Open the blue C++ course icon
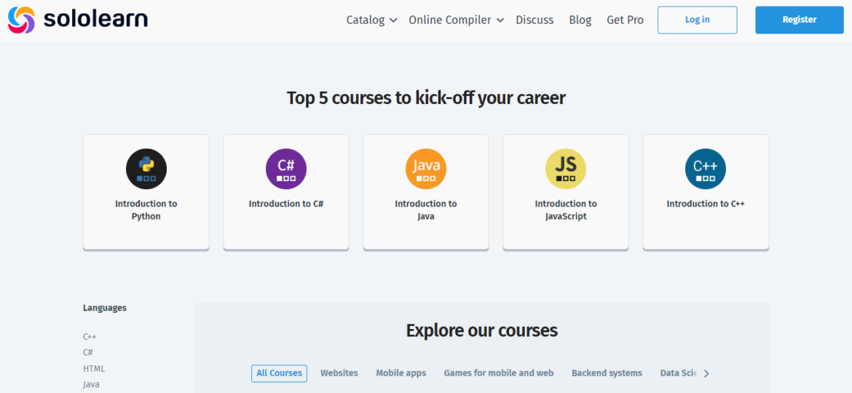852x393 pixels. [706, 169]
